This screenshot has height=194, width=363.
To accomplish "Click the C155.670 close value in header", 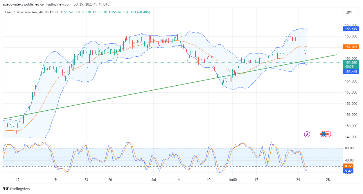I will 116,12.
